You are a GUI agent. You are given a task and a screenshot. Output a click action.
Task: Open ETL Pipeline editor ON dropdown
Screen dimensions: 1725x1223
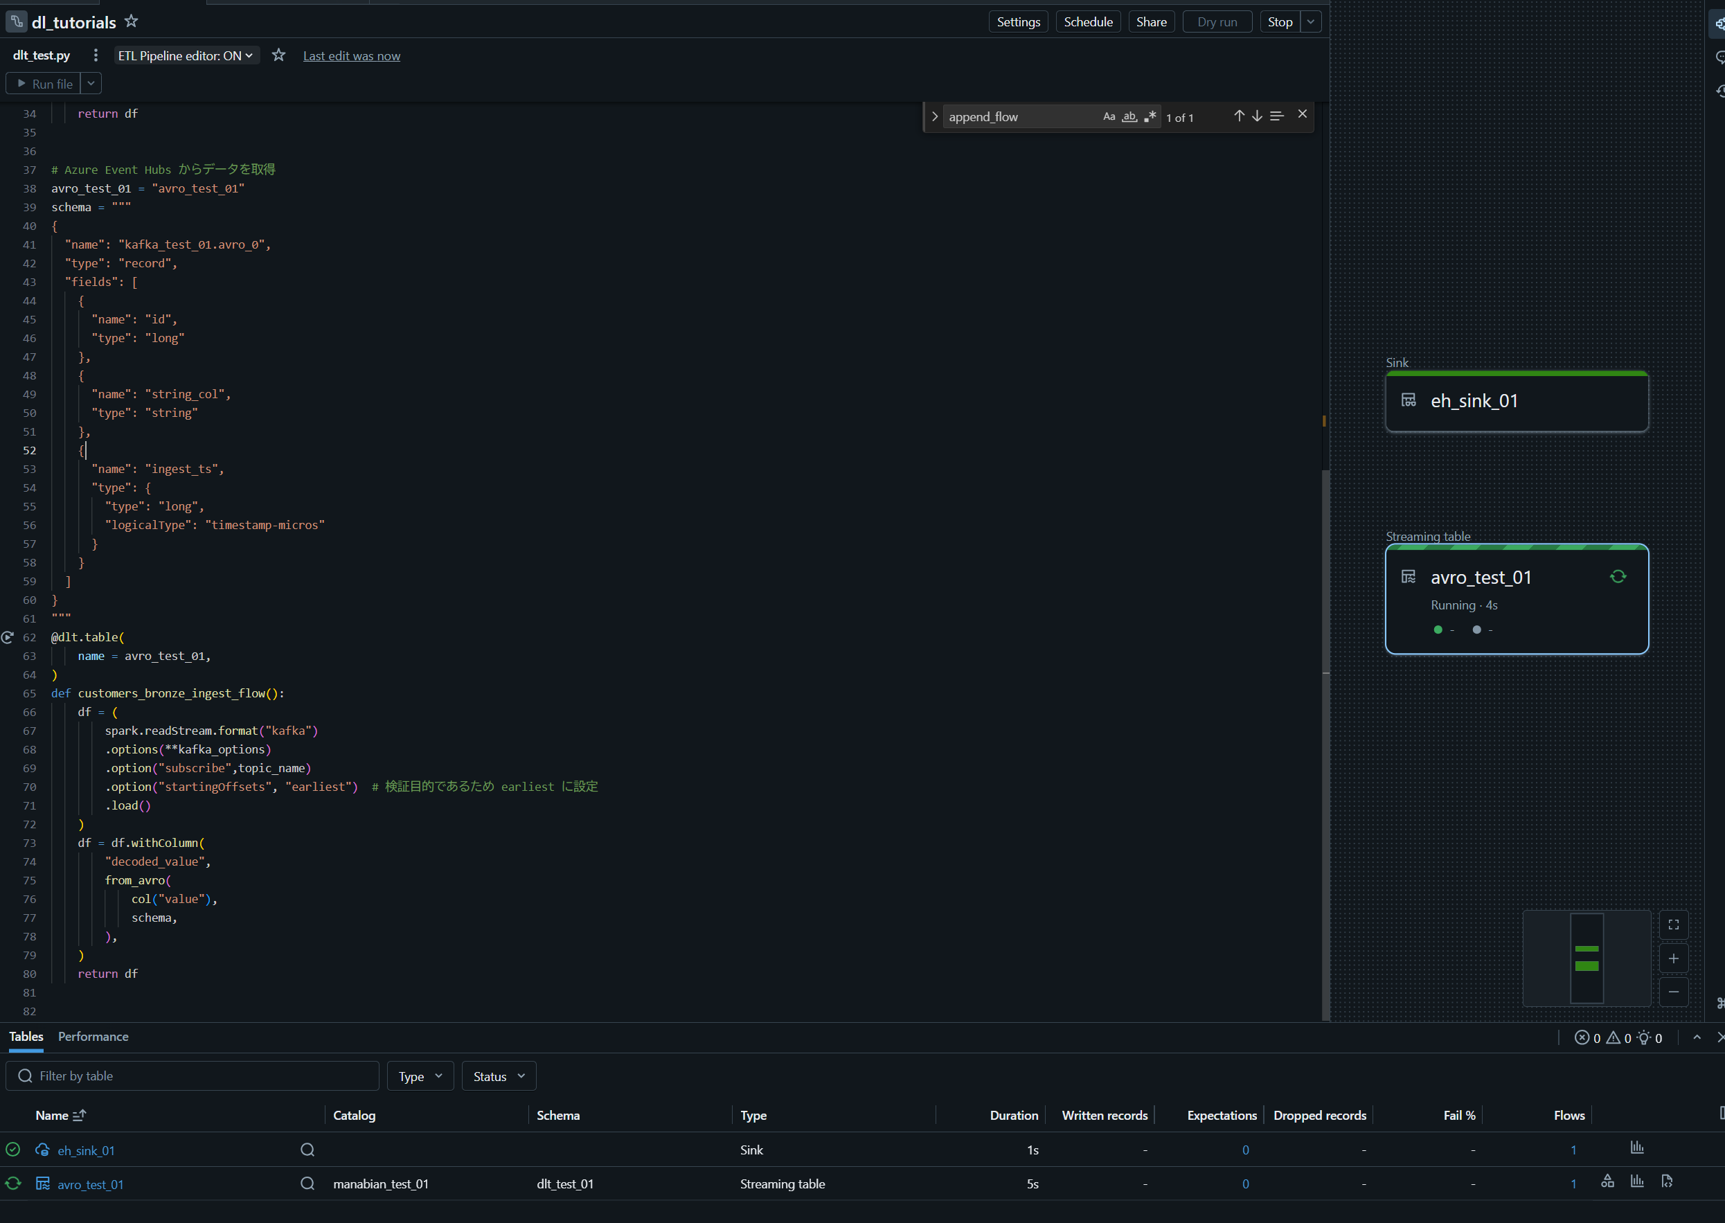pos(185,55)
